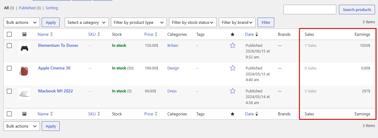378x138 pixels.
Task: Open the Apple Cinema 30 product thumbnail
Action: pos(24,71)
